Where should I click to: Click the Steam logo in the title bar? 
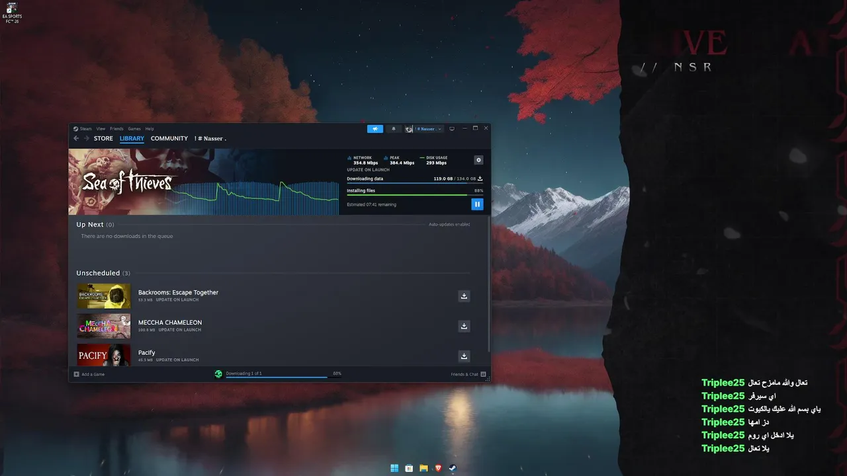coord(75,129)
